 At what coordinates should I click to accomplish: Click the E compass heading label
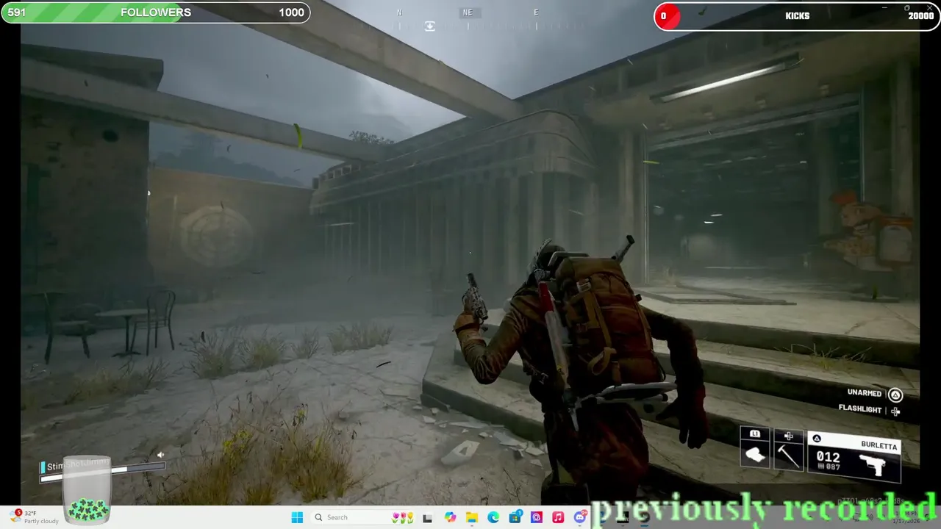click(x=536, y=12)
